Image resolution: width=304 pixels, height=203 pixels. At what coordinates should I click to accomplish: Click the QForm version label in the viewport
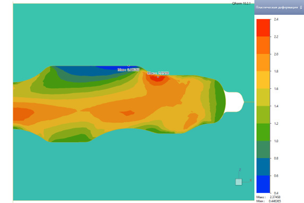[x=241, y=3]
